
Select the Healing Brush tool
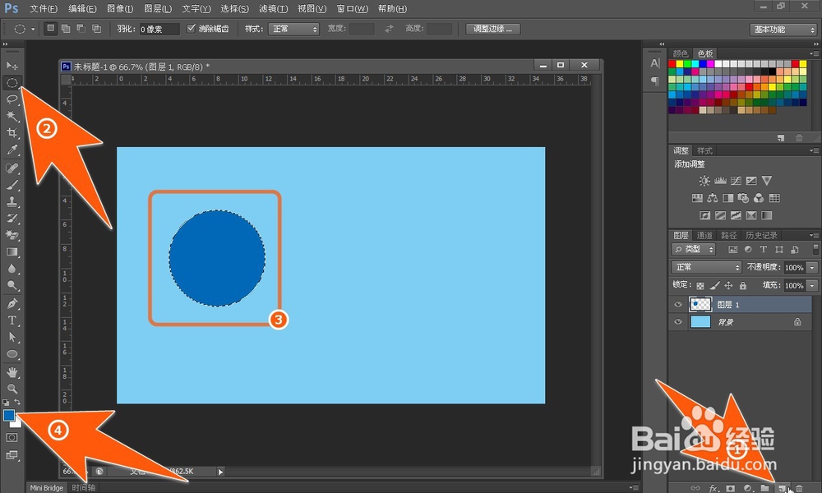pos(12,168)
